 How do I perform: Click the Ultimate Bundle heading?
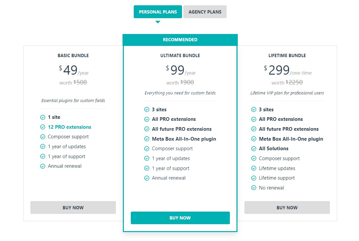(x=180, y=55)
